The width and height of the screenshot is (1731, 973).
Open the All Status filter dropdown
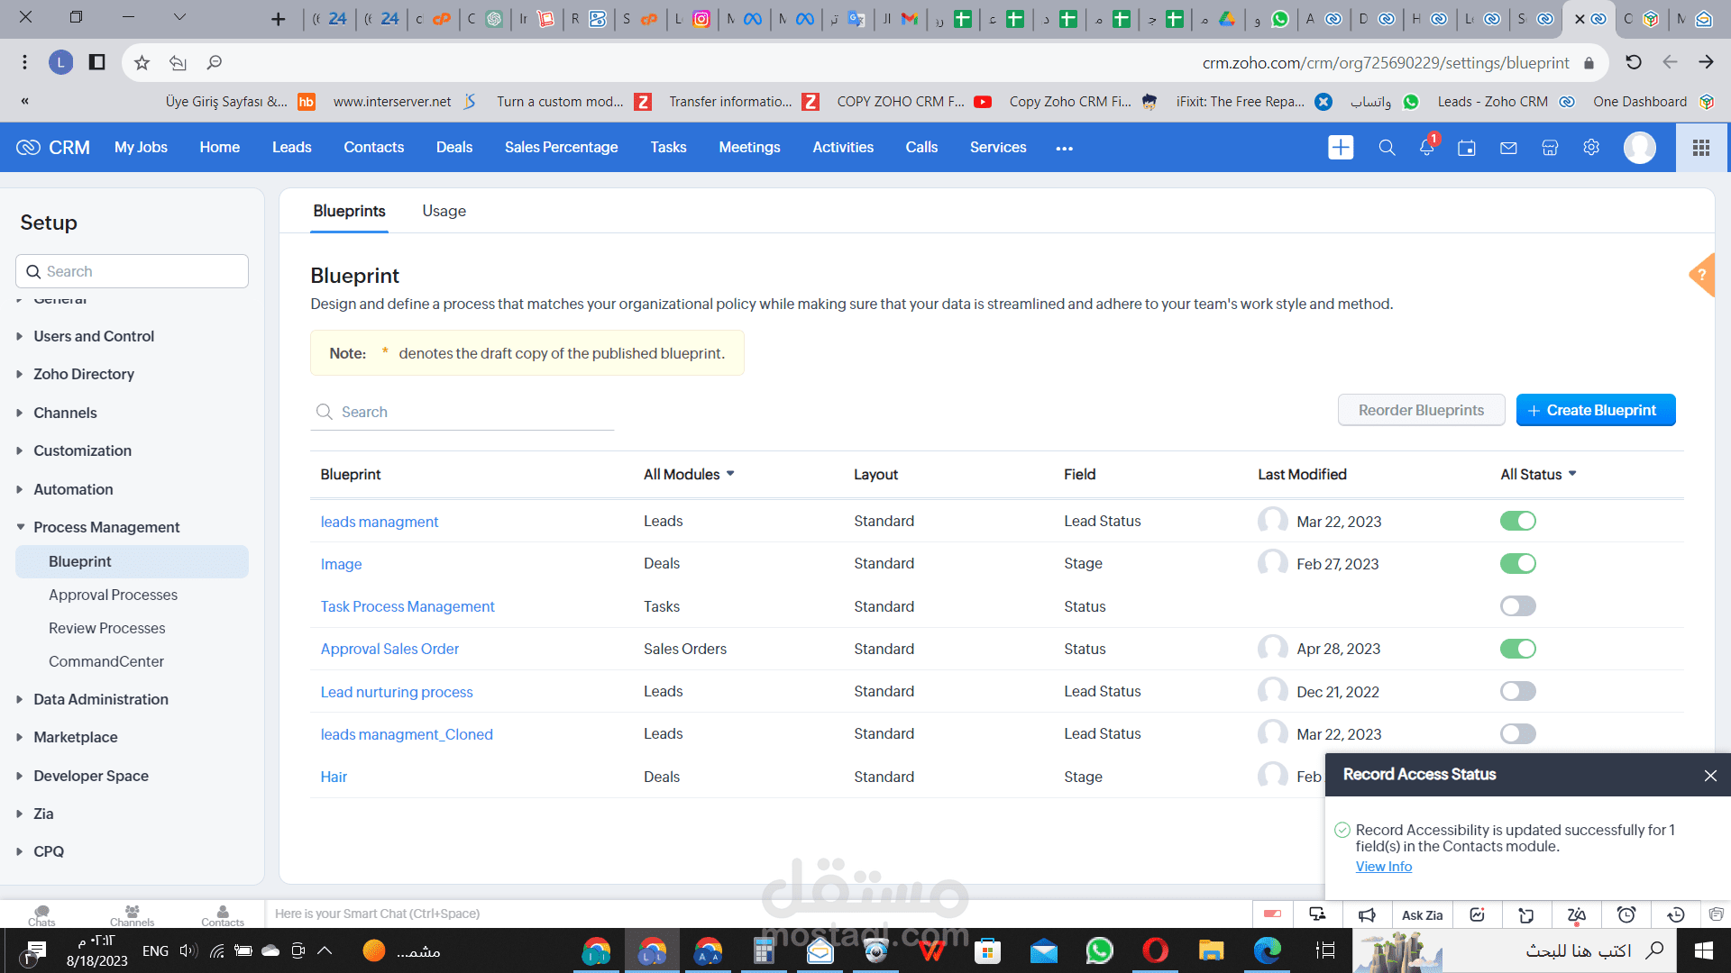1538,475
